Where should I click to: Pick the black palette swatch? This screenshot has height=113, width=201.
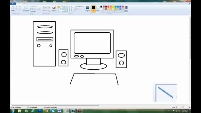(101, 7)
